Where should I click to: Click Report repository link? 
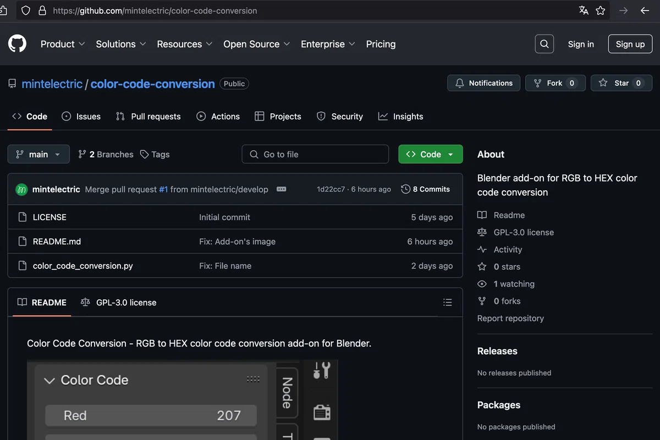pos(510,318)
